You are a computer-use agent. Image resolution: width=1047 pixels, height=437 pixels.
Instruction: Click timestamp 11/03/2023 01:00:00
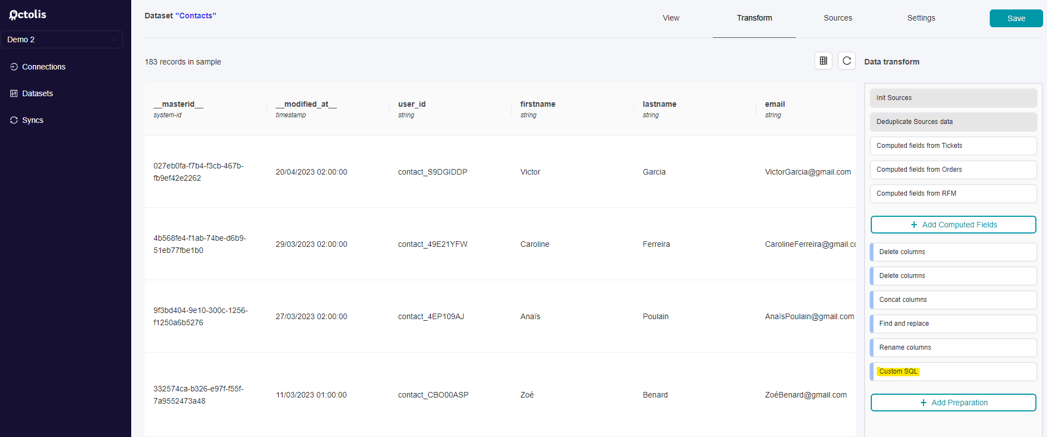311,395
